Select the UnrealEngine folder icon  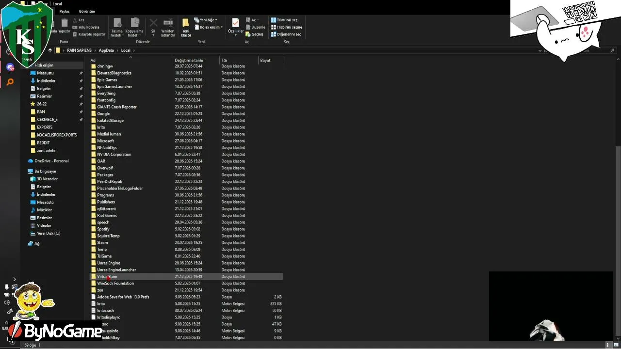coord(94,263)
